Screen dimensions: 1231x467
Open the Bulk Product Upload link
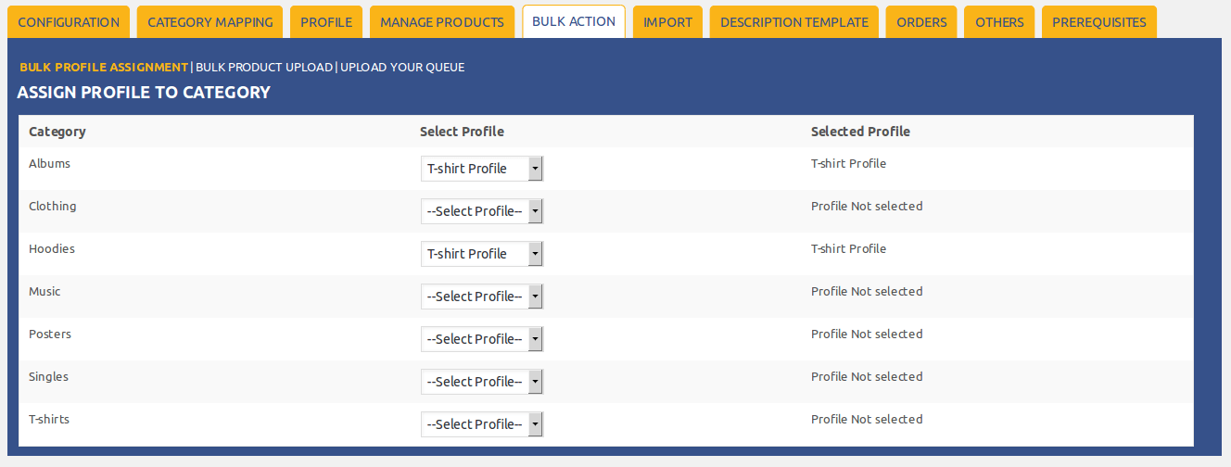coord(264,68)
